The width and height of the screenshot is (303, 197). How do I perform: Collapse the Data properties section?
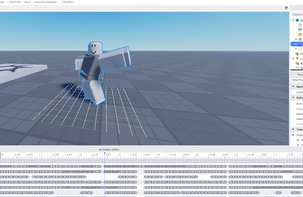click(x=293, y=98)
